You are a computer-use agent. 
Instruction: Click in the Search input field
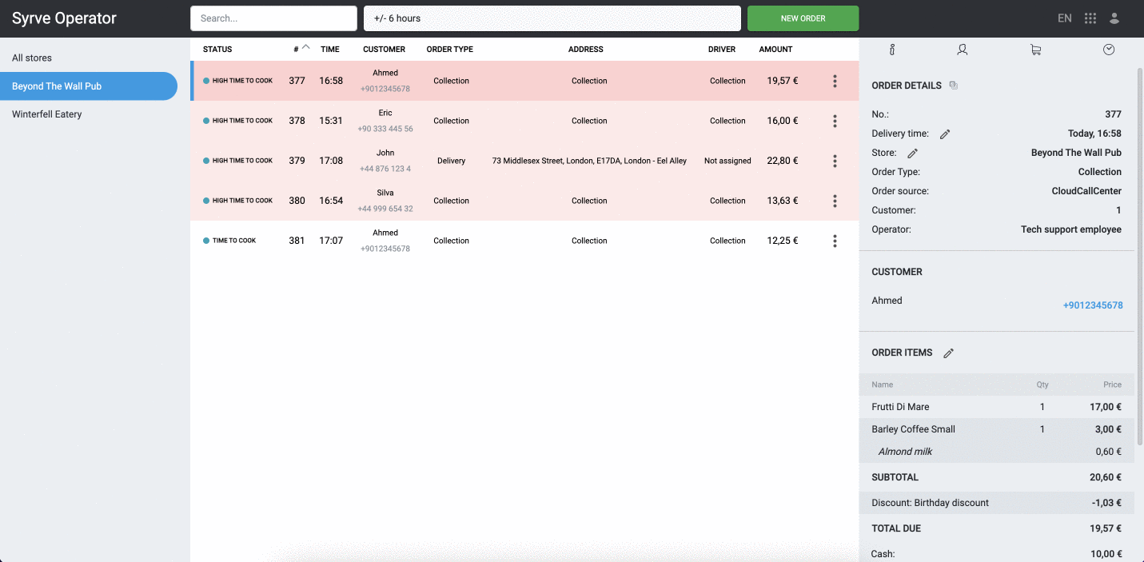tap(273, 18)
